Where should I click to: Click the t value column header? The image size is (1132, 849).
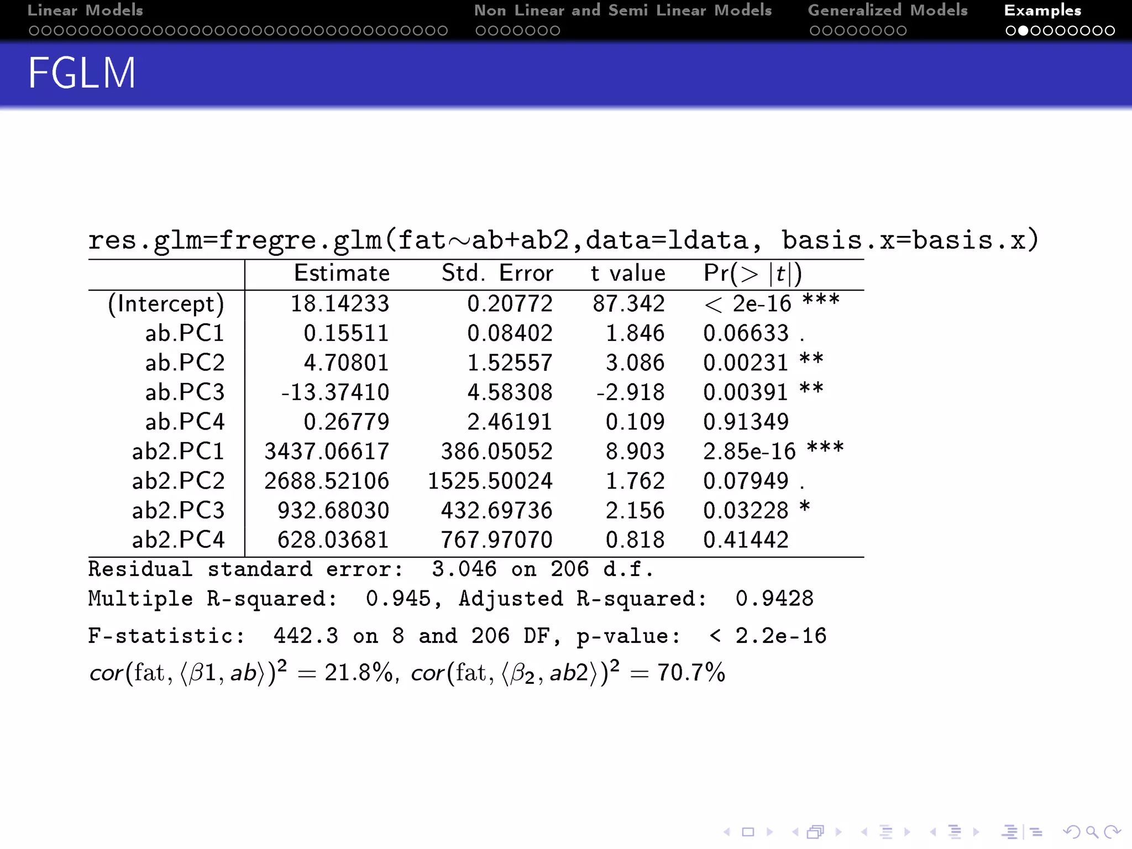click(x=628, y=273)
